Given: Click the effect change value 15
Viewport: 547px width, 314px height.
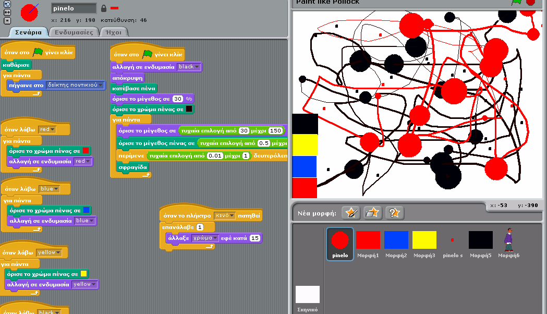Looking at the screenshot, I should pyautogui.click(x=254, y=238).
